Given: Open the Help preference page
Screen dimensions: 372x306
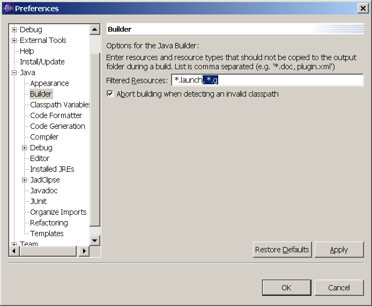Looking at the screenshot, I should 27,51.
